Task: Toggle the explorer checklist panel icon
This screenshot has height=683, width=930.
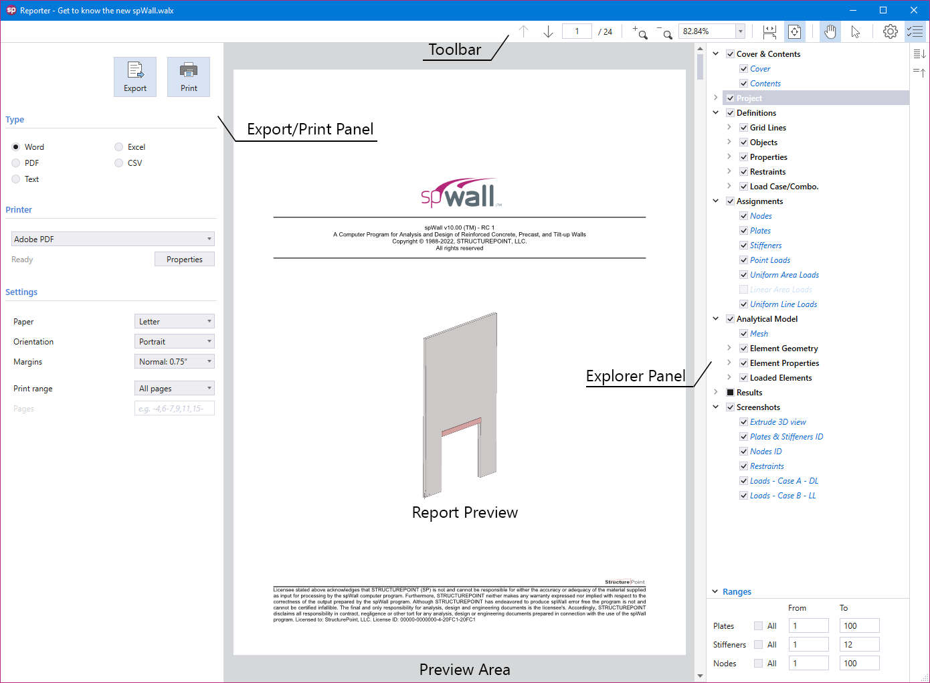Action: (915, 31)
